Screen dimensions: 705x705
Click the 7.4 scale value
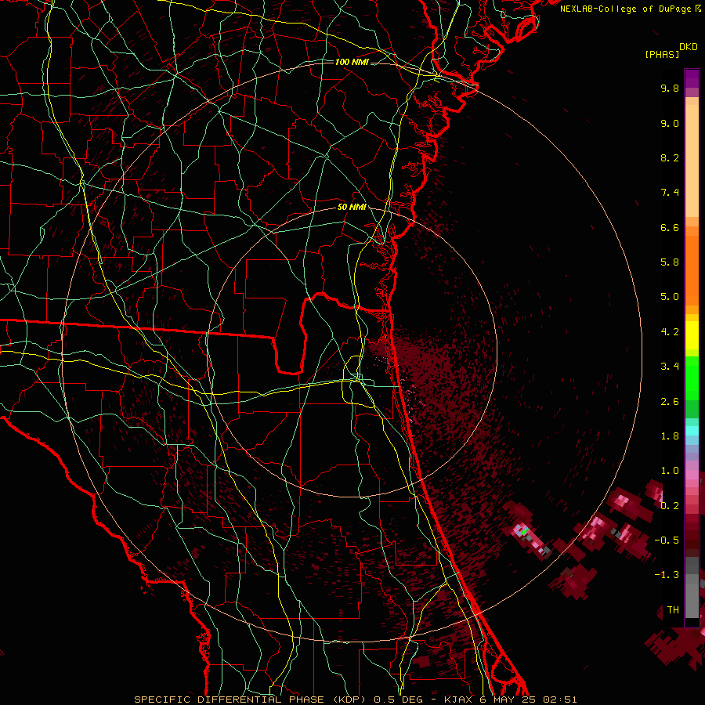(x=670, y=193)
